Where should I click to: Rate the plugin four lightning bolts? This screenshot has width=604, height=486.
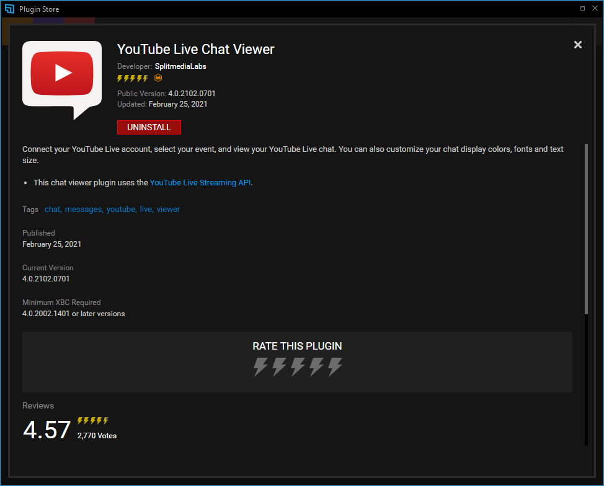[316, 366]
